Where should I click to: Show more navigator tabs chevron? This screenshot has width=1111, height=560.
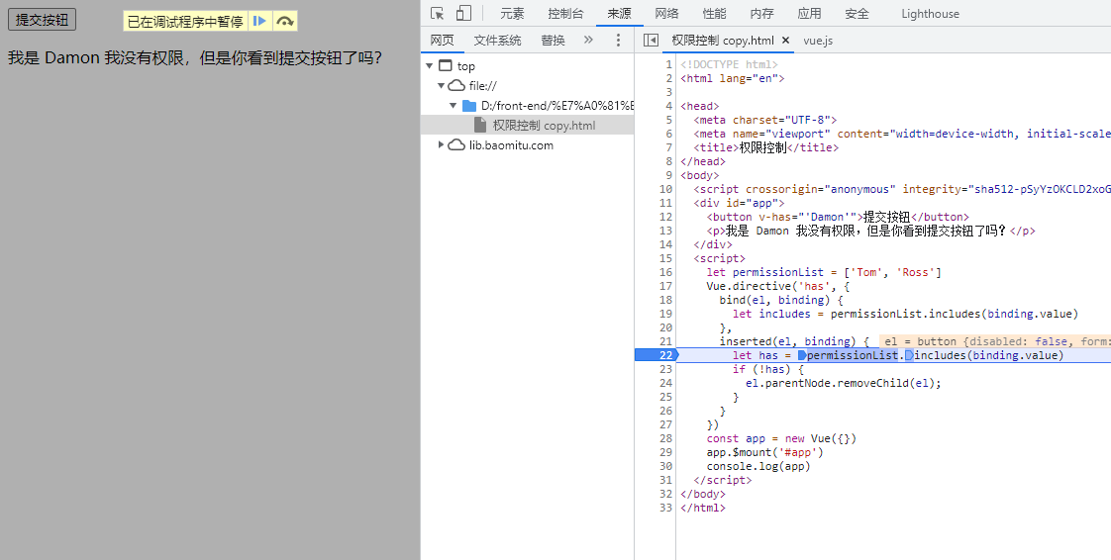(x=588, y=40)
